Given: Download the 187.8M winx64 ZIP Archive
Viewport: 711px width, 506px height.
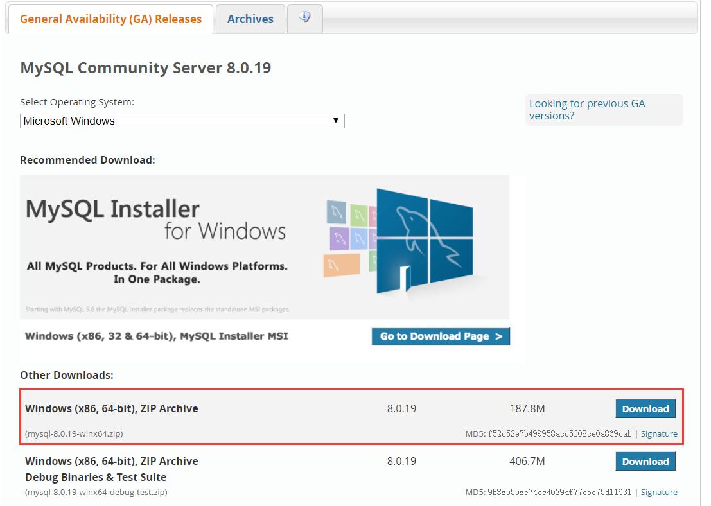Looking at the screenshot, I should tap(645, 409).
